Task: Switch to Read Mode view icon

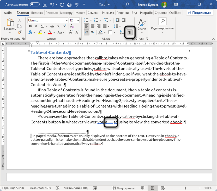Action: tap(142, 188)
